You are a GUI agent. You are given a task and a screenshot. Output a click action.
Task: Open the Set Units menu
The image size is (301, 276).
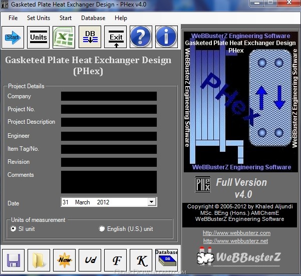coord(39,18)
